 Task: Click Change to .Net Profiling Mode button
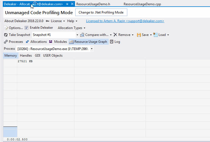pyautogui.click(x=101, y=12)
